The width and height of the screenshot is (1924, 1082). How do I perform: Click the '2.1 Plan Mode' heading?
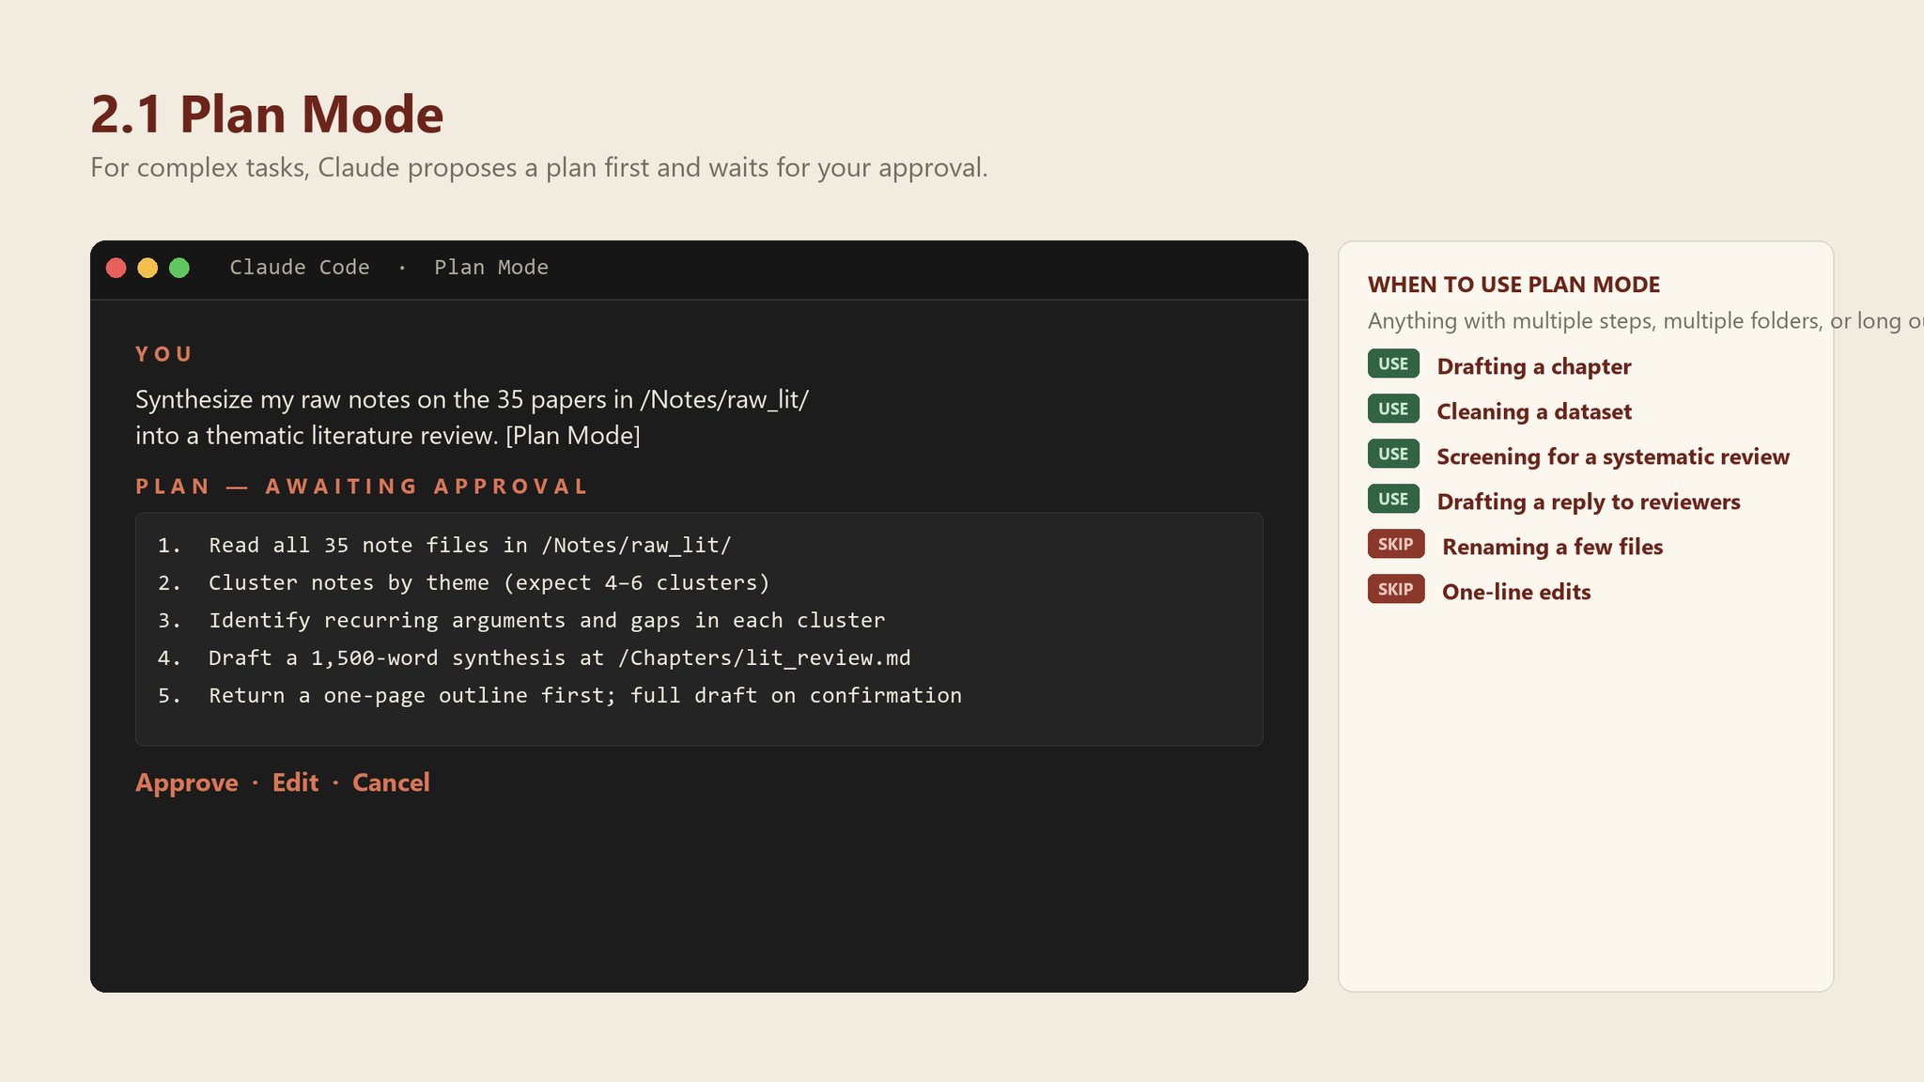[x=267, y=114]
